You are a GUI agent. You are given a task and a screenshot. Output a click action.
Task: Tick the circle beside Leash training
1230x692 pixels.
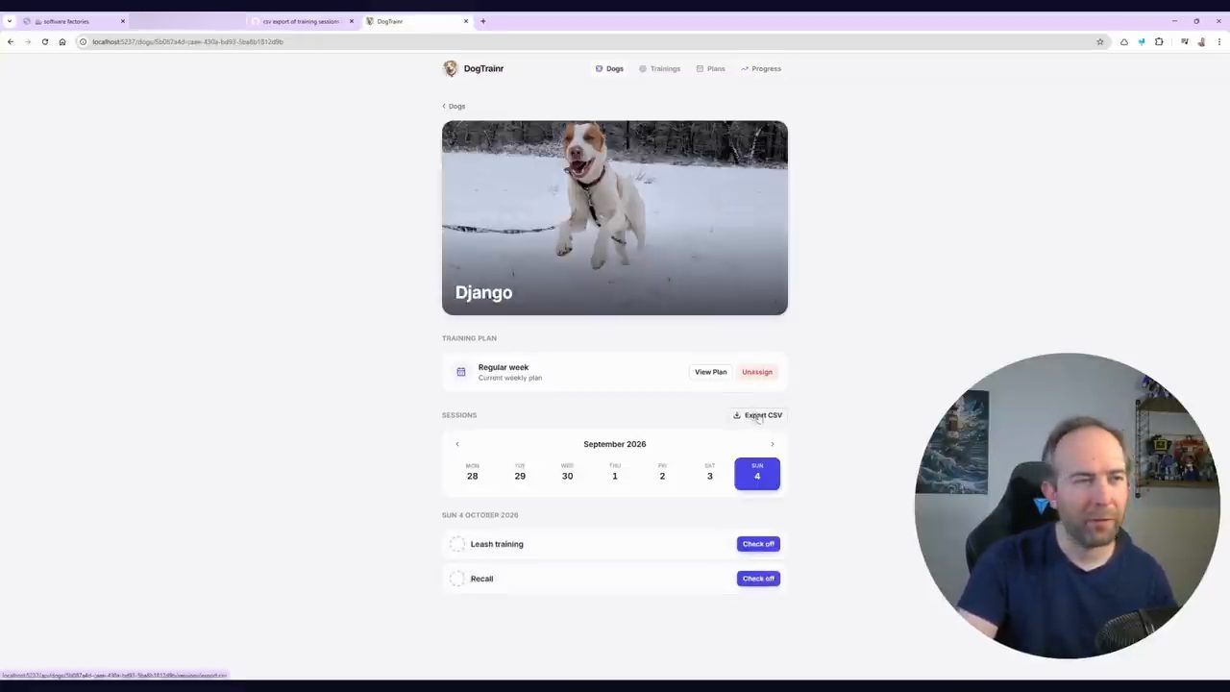pos(457,544)
